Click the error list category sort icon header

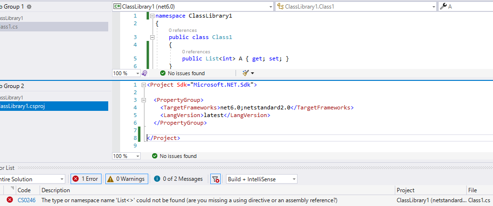(x=12, y=188)
